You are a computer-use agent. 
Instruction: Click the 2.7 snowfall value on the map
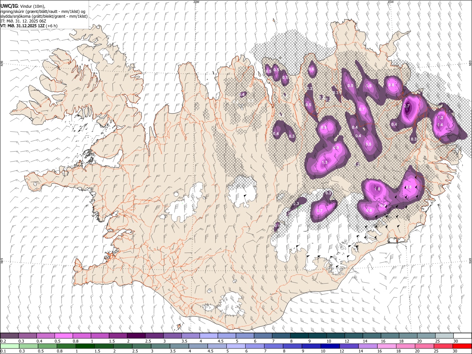coord(407,106)
